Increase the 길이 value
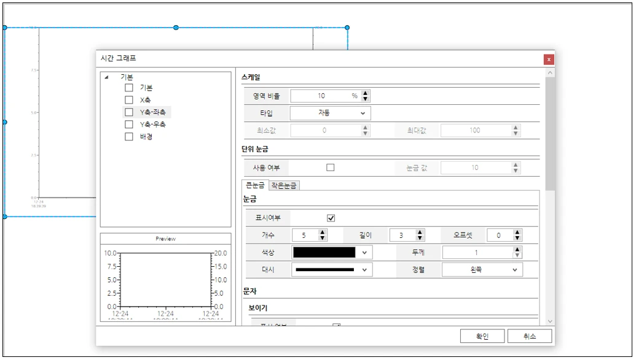Viewport: 636px width, 360px height. 420,232
